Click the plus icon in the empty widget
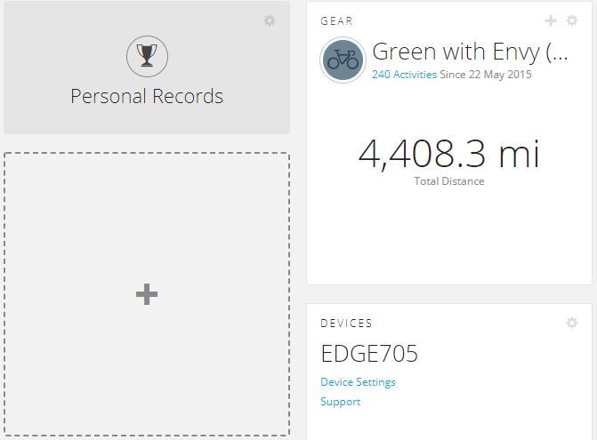597x440 pixels. (147, 294)
